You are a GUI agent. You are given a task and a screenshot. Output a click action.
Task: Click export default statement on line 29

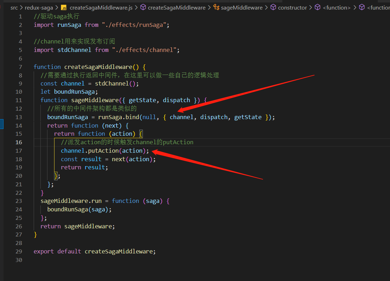click(x=94, y=251)
